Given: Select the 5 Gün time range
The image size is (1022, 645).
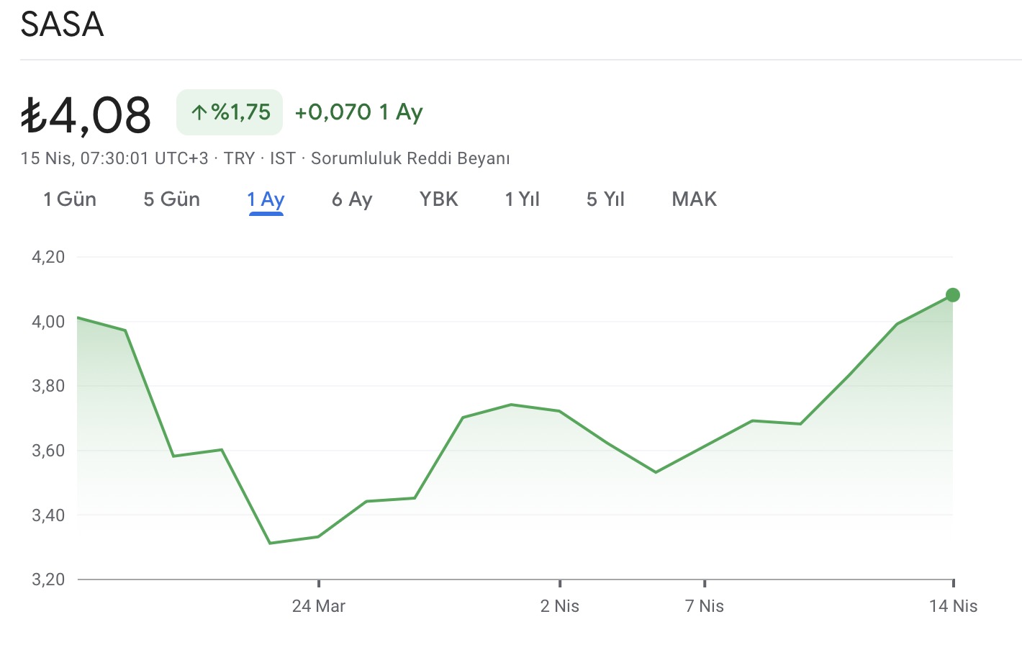Looking at the screenshot, I should coord(172,199).
